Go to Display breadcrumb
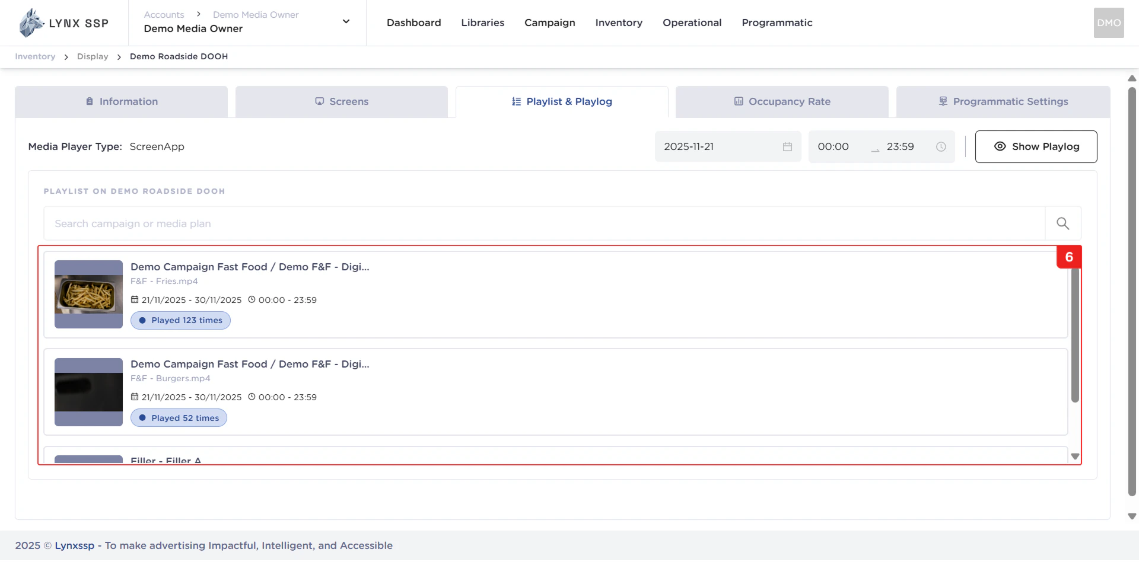Screen dimensions: 1139x562 coord(93,57)
